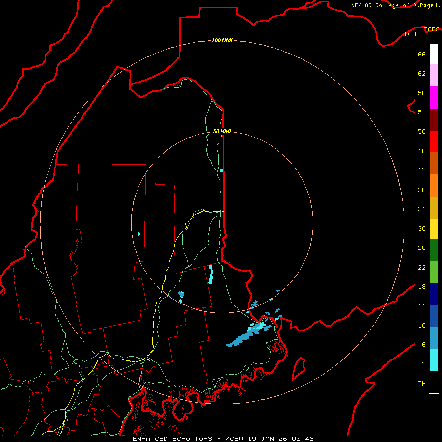
Task: Click the "22" legend value
Action: point(422,267)
